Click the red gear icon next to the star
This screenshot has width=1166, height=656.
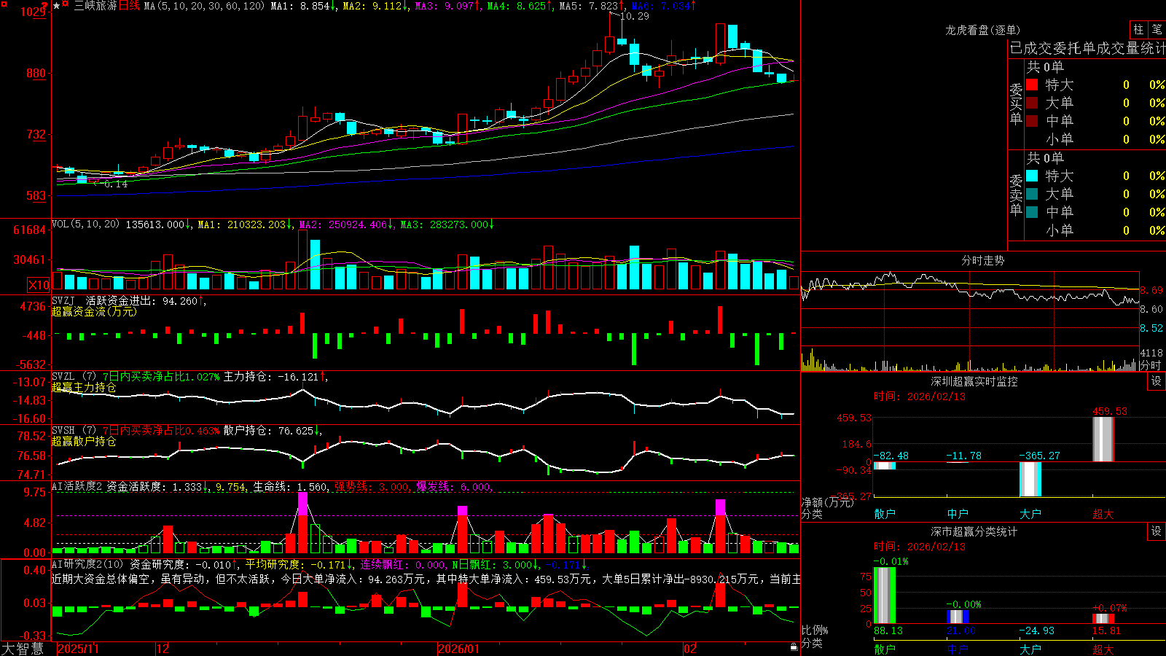66,5
